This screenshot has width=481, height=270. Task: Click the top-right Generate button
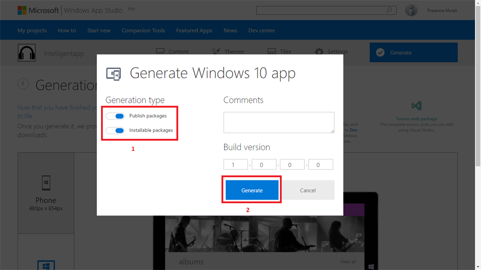click(x=413, y=53)
